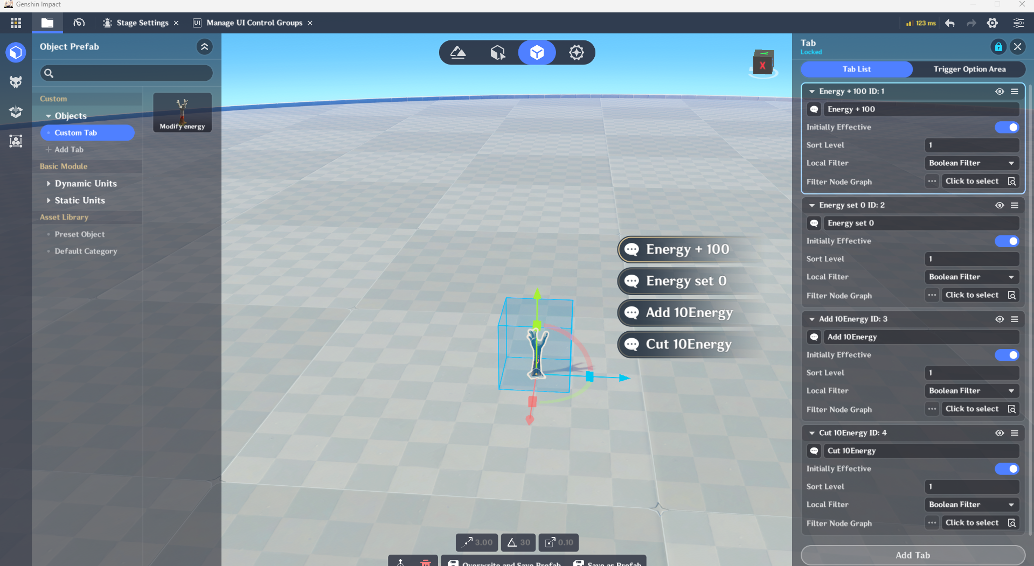Click to select filter graph for Energy set 0
Viewport: 1034px width, 566px height.
tap(972, 295)
